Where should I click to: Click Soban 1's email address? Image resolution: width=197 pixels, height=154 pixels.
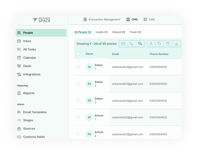point(128,67)
